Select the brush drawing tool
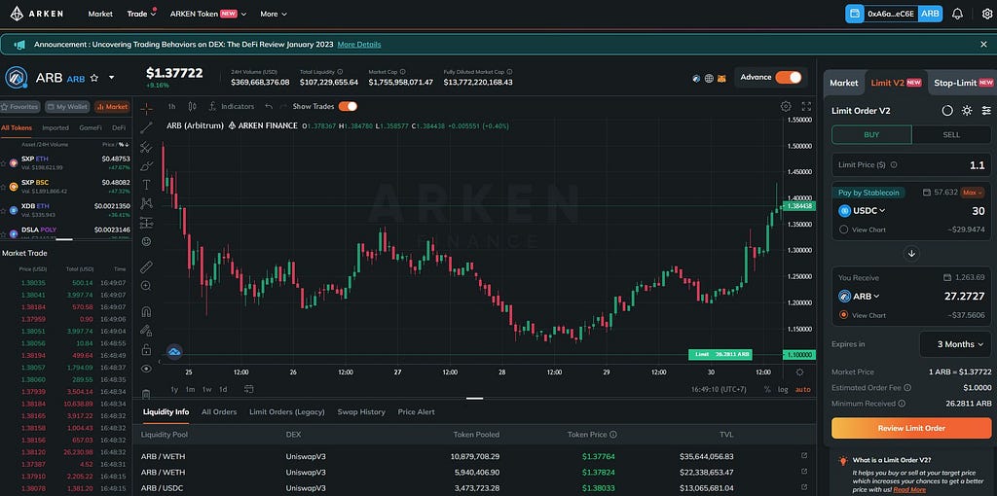997x496 pixels. click(146, 166)
